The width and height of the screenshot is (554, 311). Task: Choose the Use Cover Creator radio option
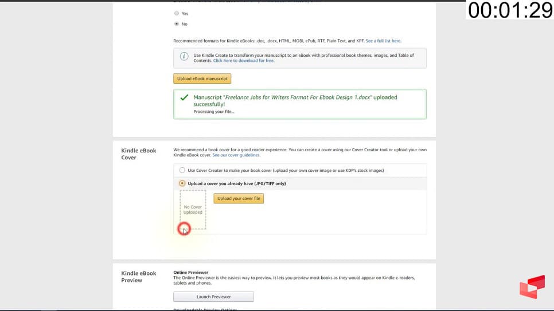(x=182, y=170)
